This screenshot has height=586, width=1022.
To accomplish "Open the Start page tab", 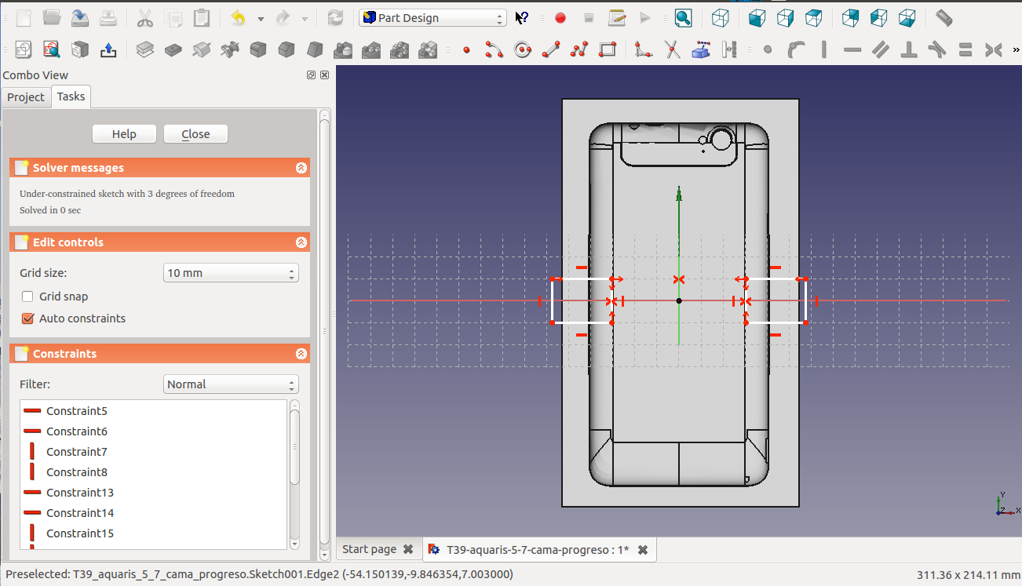I will (369, 550).
